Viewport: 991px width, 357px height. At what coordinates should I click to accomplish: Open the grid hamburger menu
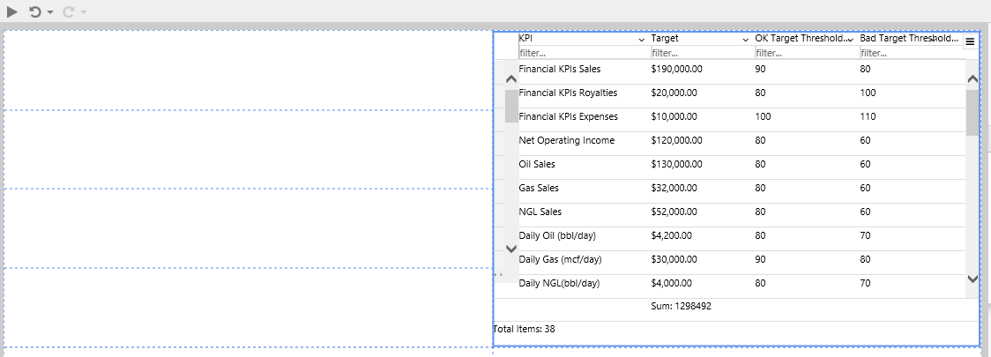pos(970,41)
